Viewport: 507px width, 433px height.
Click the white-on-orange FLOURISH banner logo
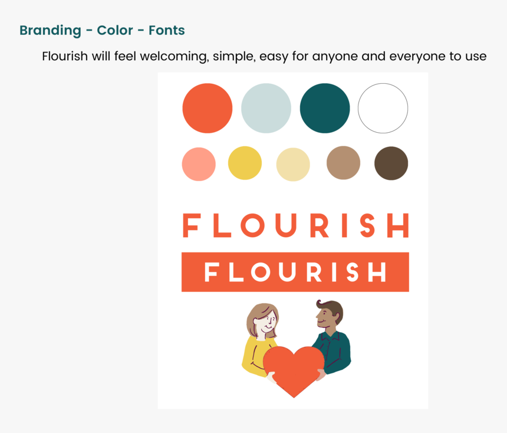click(295, 272)
